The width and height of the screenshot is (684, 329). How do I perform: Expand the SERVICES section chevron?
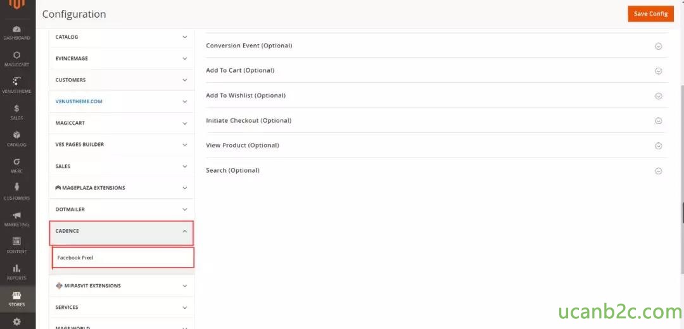[x=184, y=307]
